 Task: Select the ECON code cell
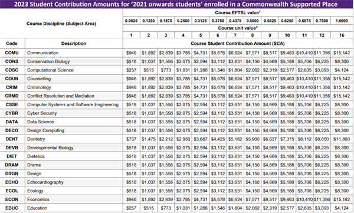(x=12, y=199)
